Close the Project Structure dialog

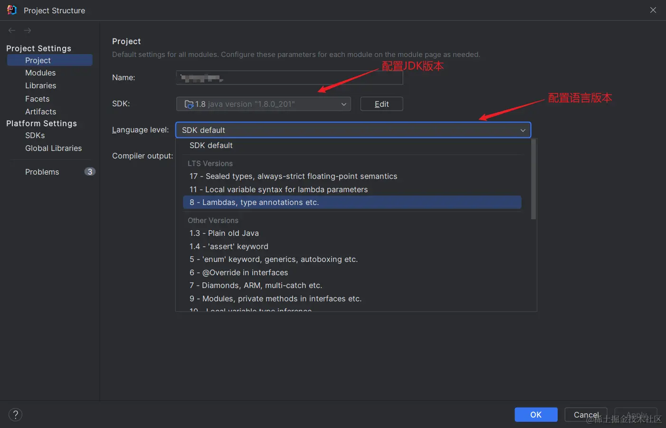(x=653, y=10)
